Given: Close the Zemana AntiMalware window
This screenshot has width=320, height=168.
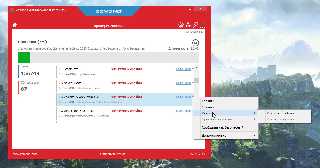Looking at the screenshot, I should tap(200, 9).
